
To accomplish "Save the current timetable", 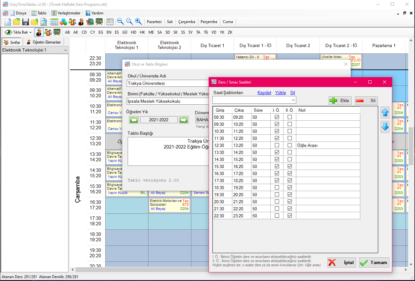I will (25, 22).
